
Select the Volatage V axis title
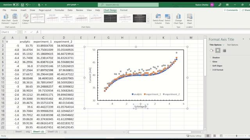[141, 107]
